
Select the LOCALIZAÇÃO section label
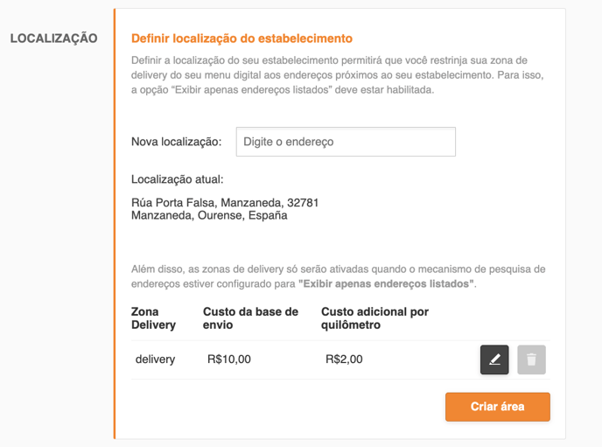point(53,38)
